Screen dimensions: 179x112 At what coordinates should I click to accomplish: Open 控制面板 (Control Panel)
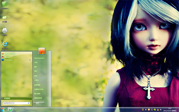point(37,85)
